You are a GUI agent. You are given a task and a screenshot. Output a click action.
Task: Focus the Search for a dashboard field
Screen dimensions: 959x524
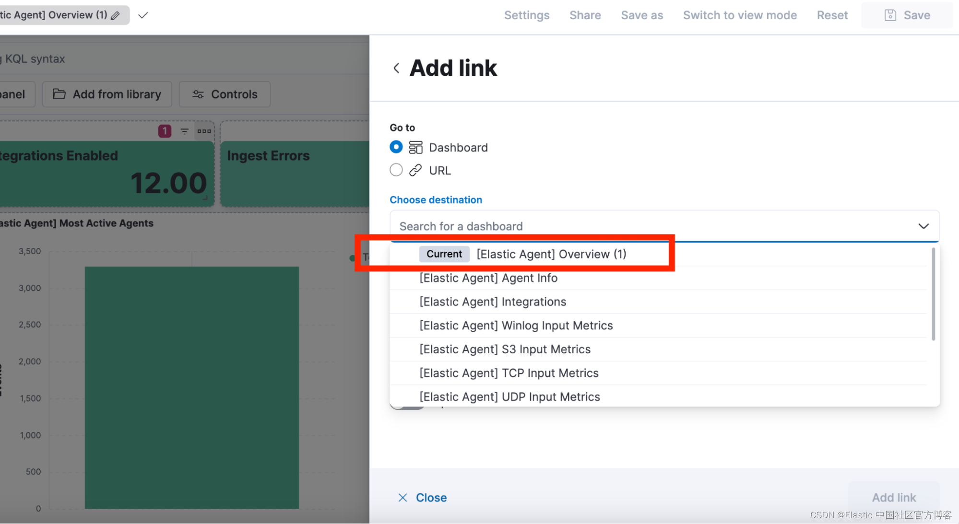652,226
